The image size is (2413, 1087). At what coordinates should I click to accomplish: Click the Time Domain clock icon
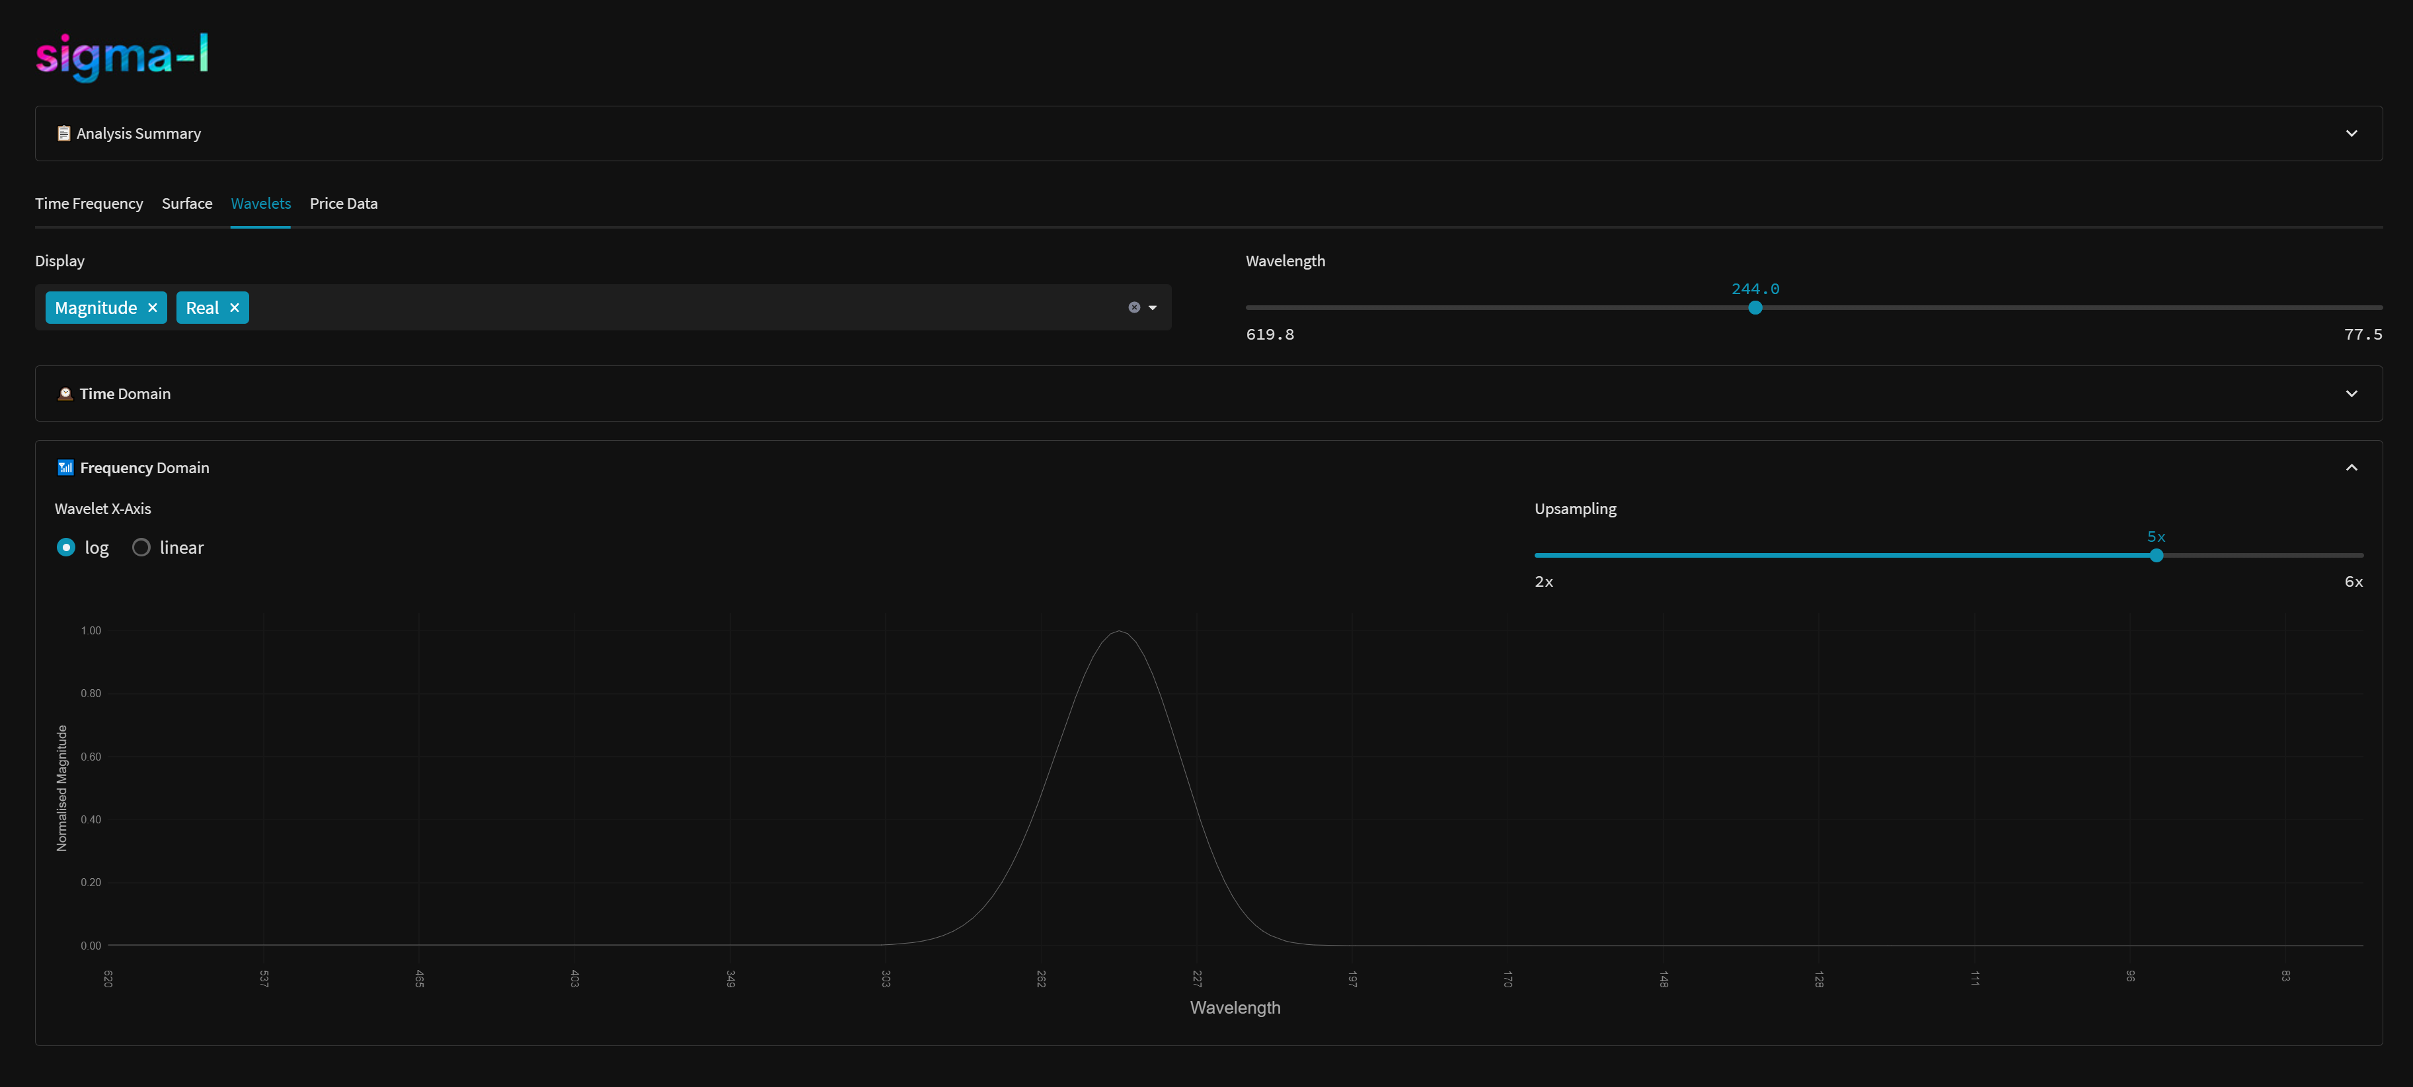tap(65, 393)
